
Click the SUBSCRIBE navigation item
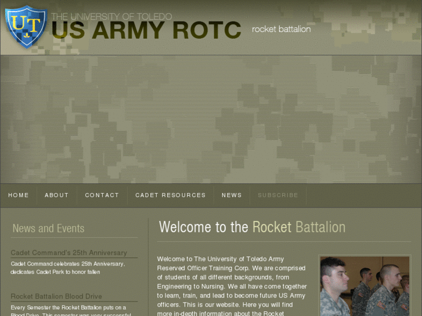coord(278,195)
